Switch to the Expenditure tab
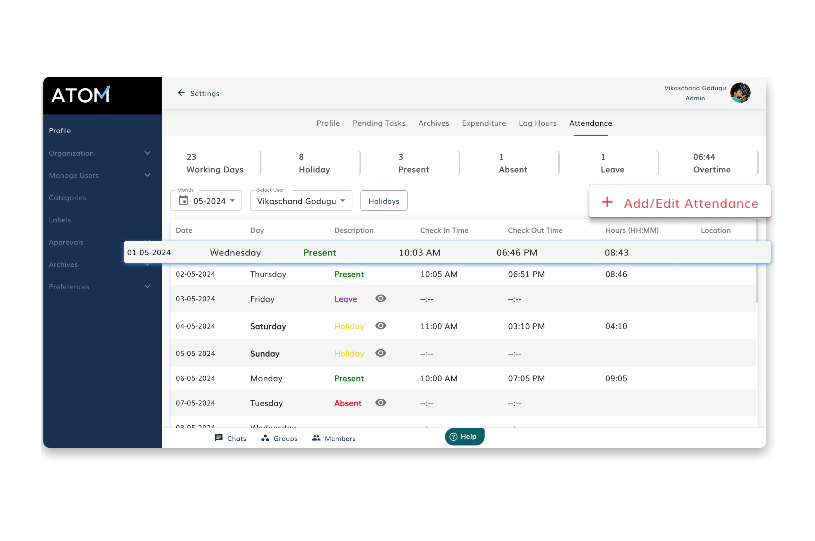Image resolution: width=815 pixels, height=541 pixels. point(484,123)
